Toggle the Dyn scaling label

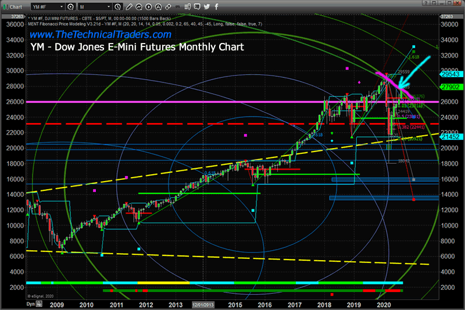click(31, 304)
